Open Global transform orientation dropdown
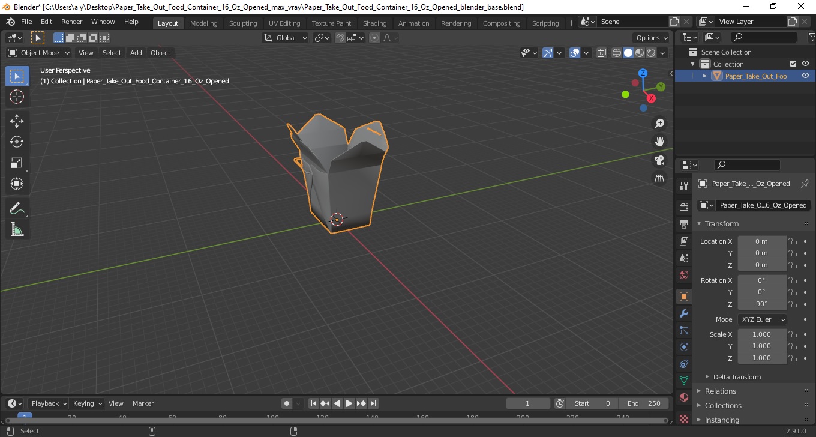Viewport: 816px width, 437px height. click(x=286, y=38)
